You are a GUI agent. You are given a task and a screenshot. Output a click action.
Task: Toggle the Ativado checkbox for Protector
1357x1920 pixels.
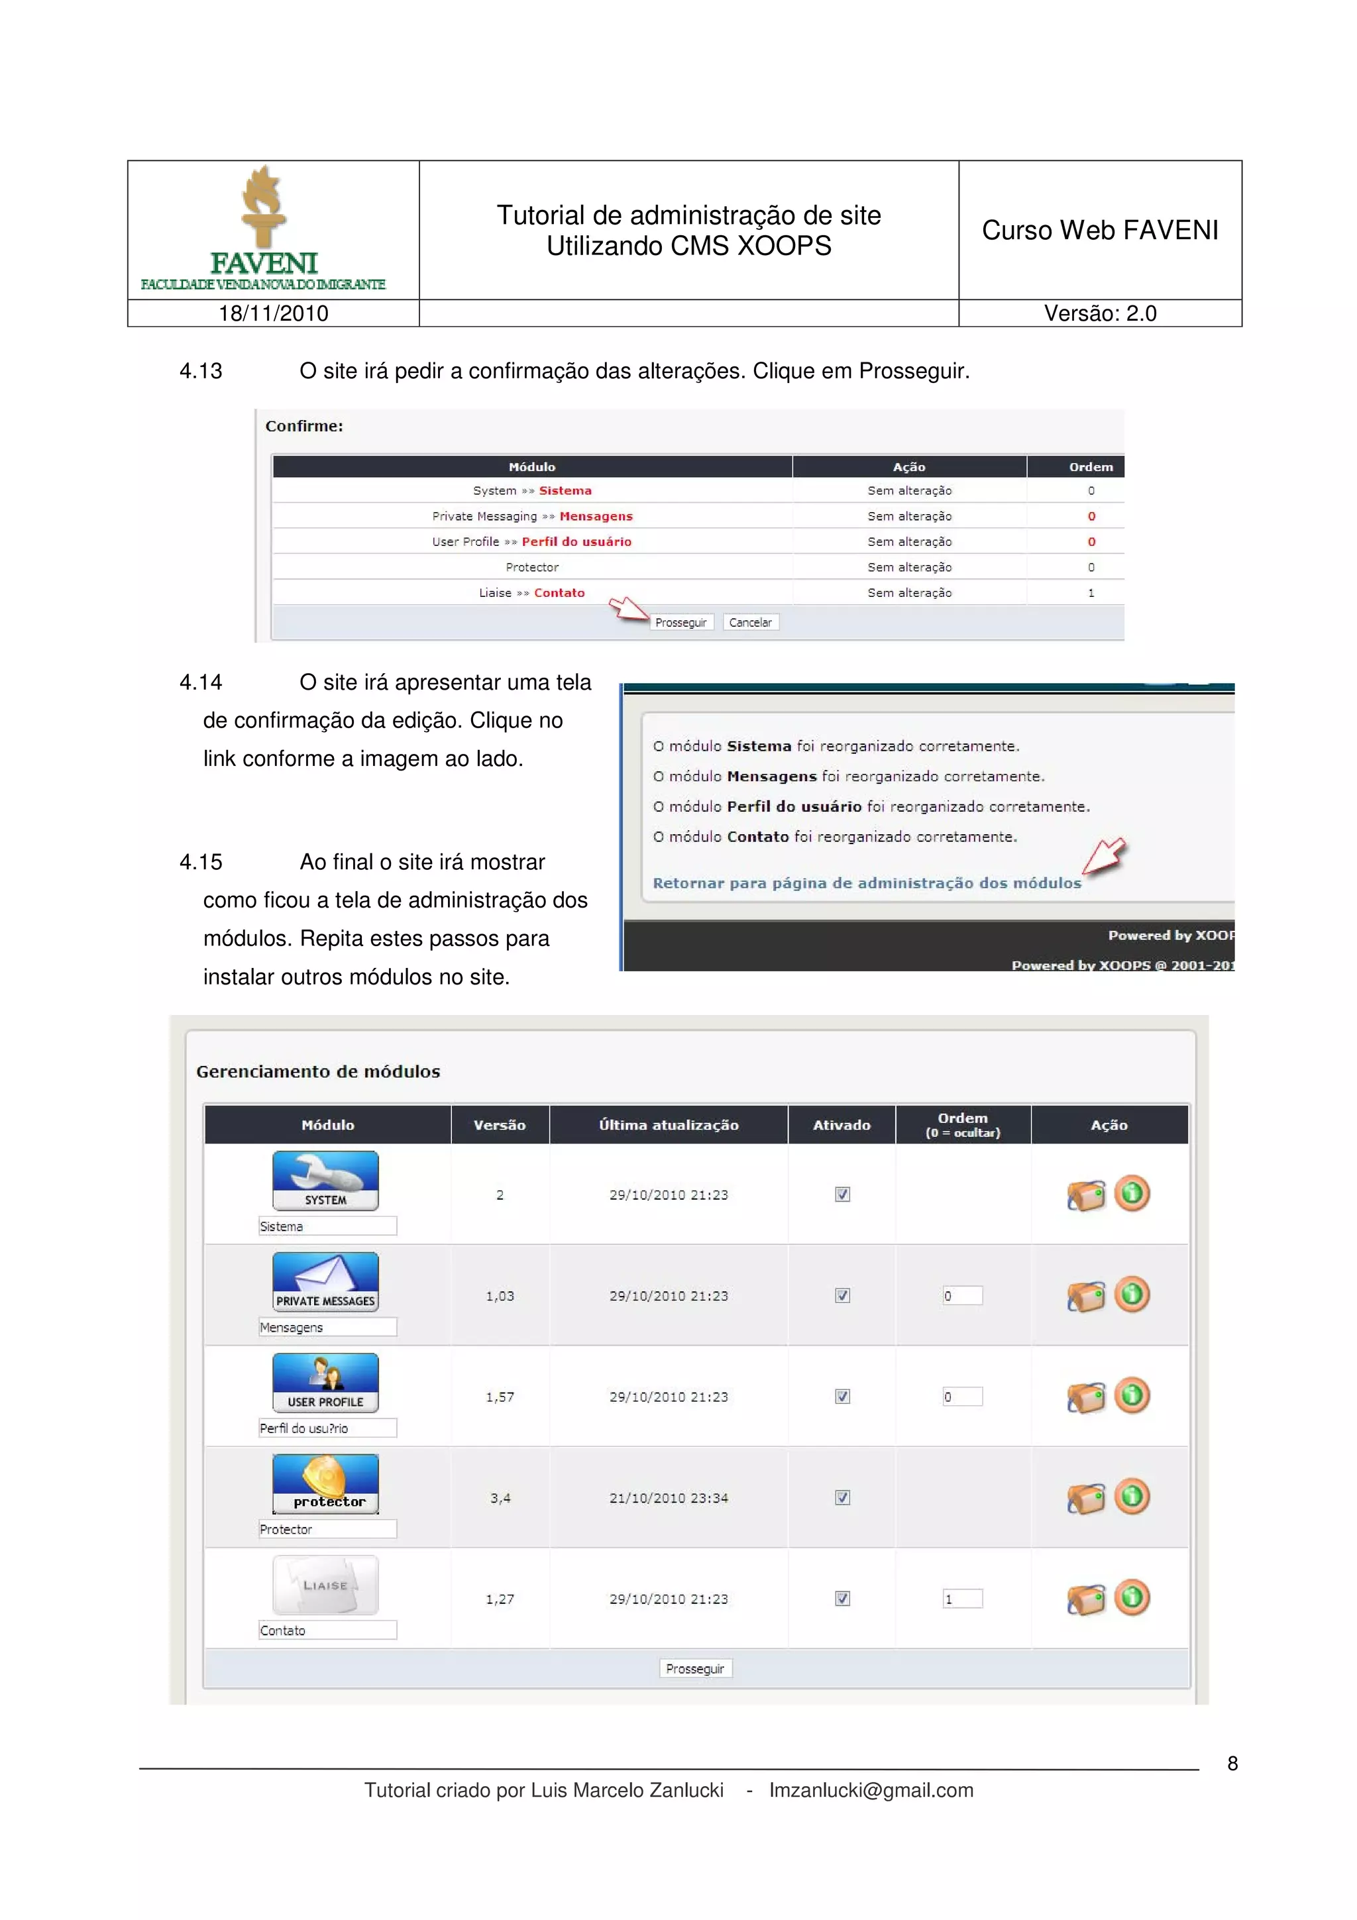tap(842, 1498)
